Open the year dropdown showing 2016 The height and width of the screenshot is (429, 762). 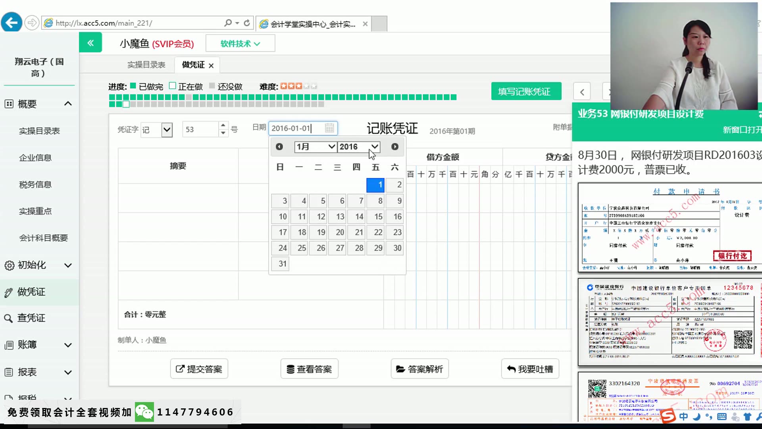point(358,147)
